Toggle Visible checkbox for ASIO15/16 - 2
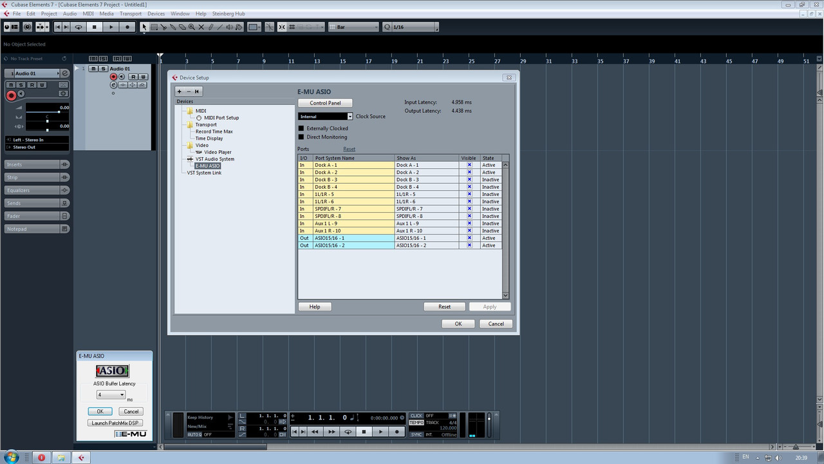The width and height of the screenshot is (824, 464). click(x=469, y=246)
